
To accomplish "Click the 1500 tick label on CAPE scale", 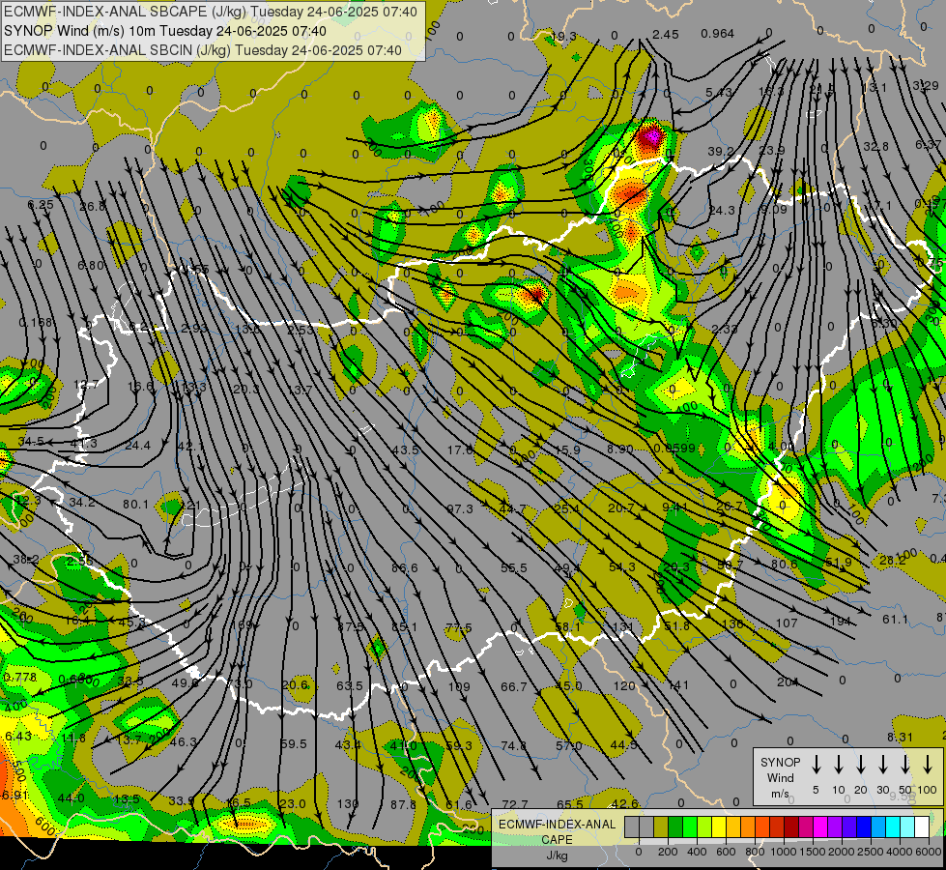I will coord(812,852).
